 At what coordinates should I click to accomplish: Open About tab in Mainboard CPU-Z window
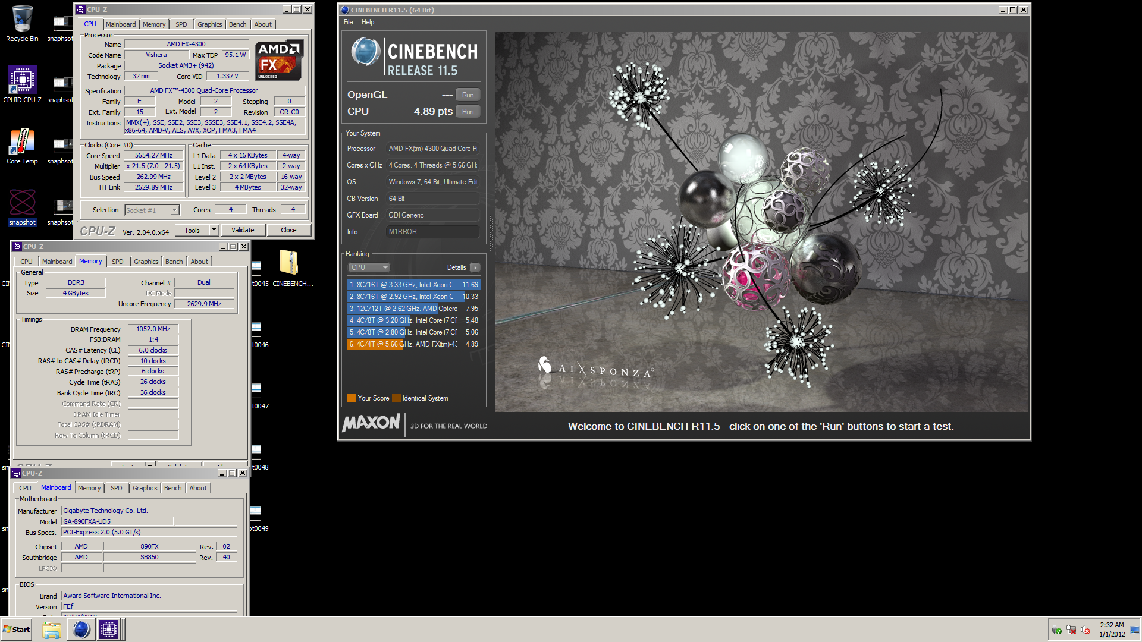(198, 488)
